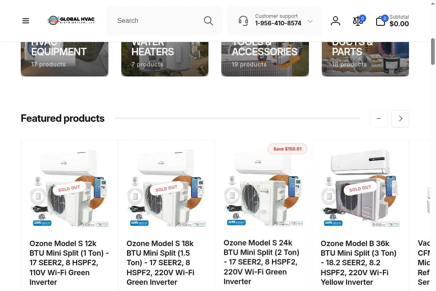Open the user account icon
The width and height of the screenshot is (436, 291).
pos(336,21)
